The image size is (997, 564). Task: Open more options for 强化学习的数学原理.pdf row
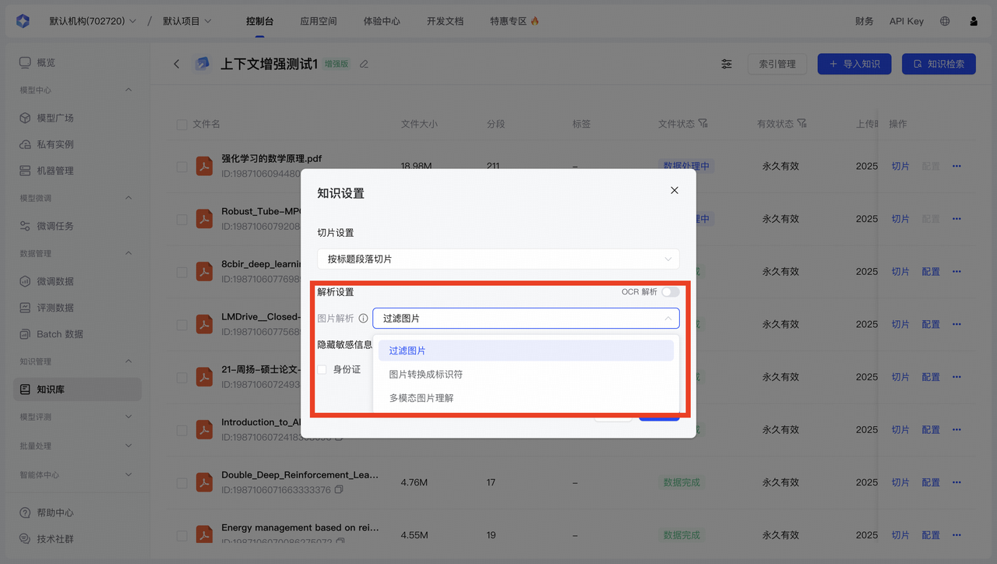[x=956, y=166]
